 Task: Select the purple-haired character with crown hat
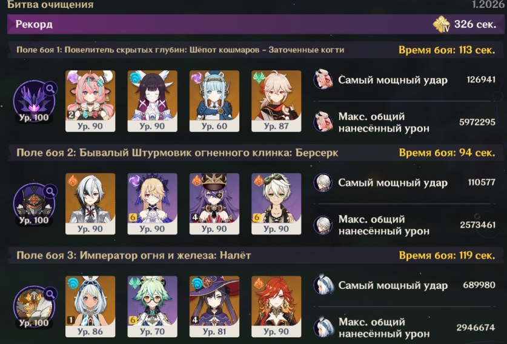(214, 203)
